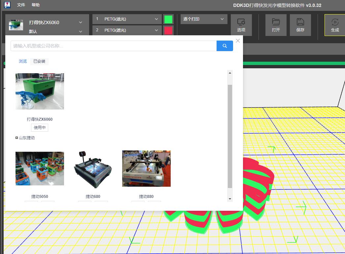The image size is (345, 254).
Task: Select the 捷动5050 printer thumbnail
Action: coord(40,169)
